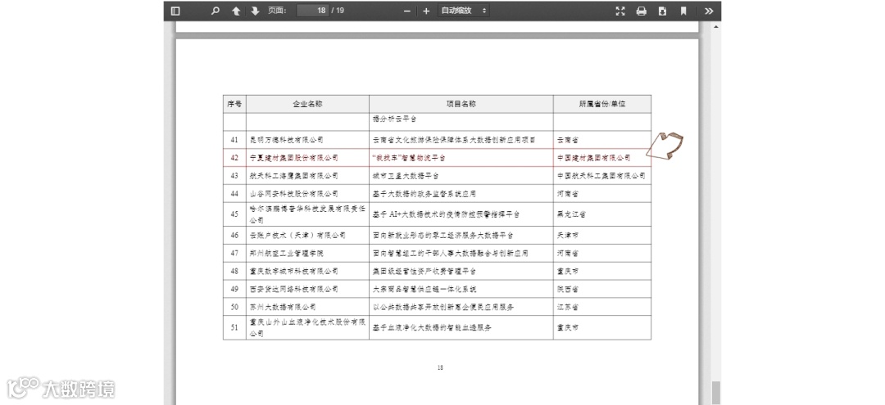Click 郑州航空工业管理学院 in row 47
The height and width of the screenshot is (405, 885).
click(287, 253)
